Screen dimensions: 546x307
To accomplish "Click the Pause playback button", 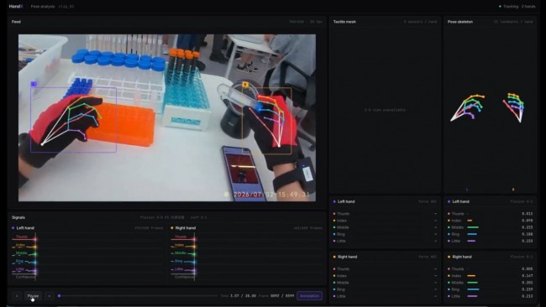I will click(33, 296).
